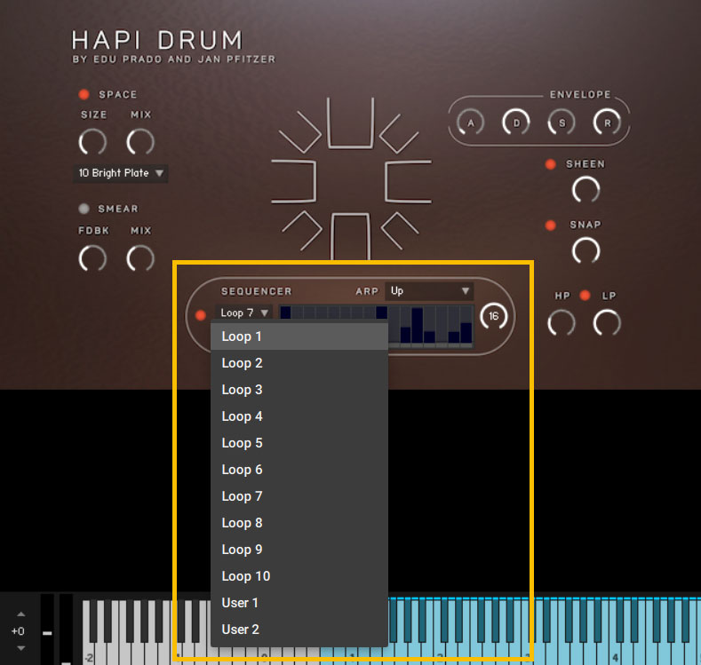Click the left tongue of the drum graphic
The height and width of the screenshot is (665, 701).
pyautogui.click(x=294, y=181)
